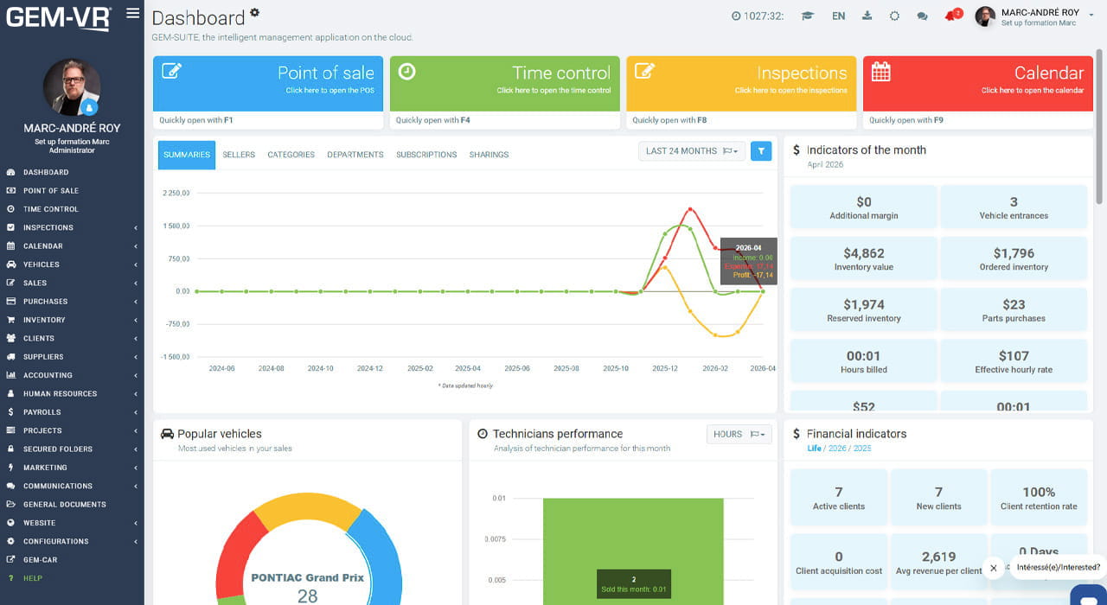Open the graduation cap training icon
This screenshot has width=1107, height=605.
(808, 16)
